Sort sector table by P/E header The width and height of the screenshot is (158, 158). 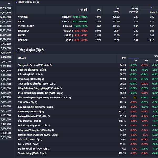coord(124,58)
